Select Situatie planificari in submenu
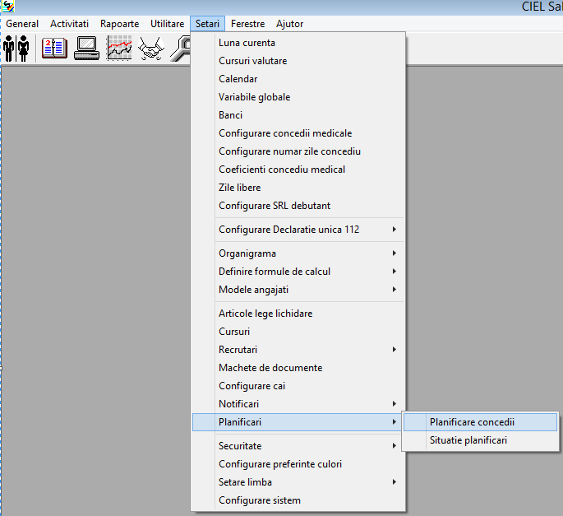563x516 pixels. [481, 440]
